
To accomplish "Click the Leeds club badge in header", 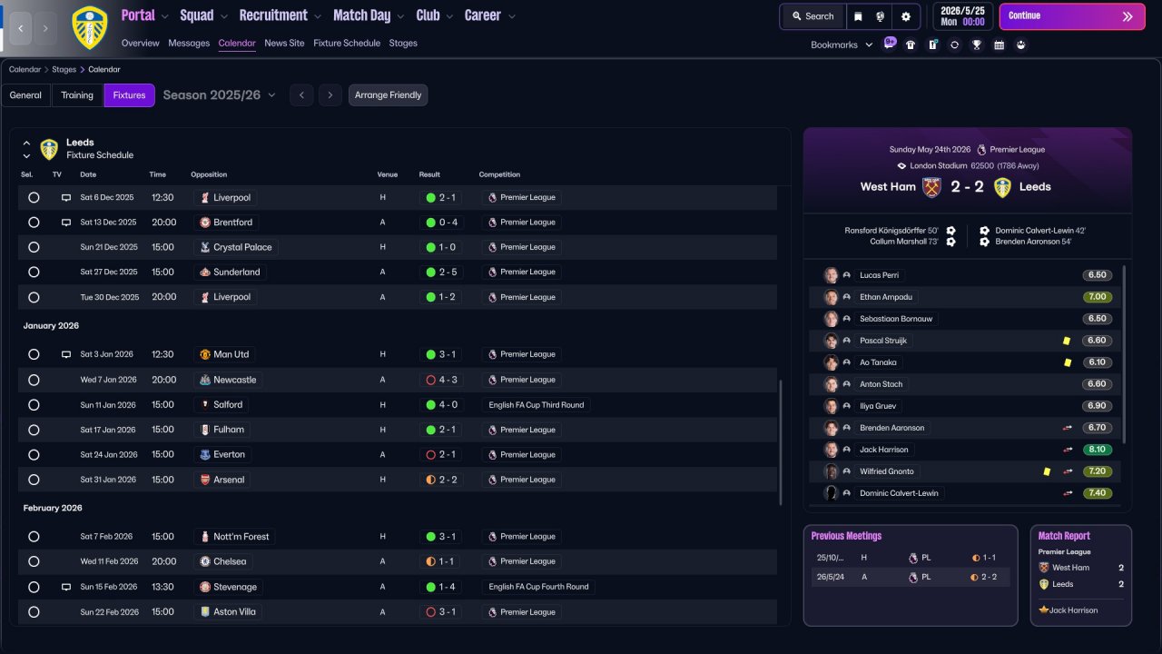I will pos(89,27).
